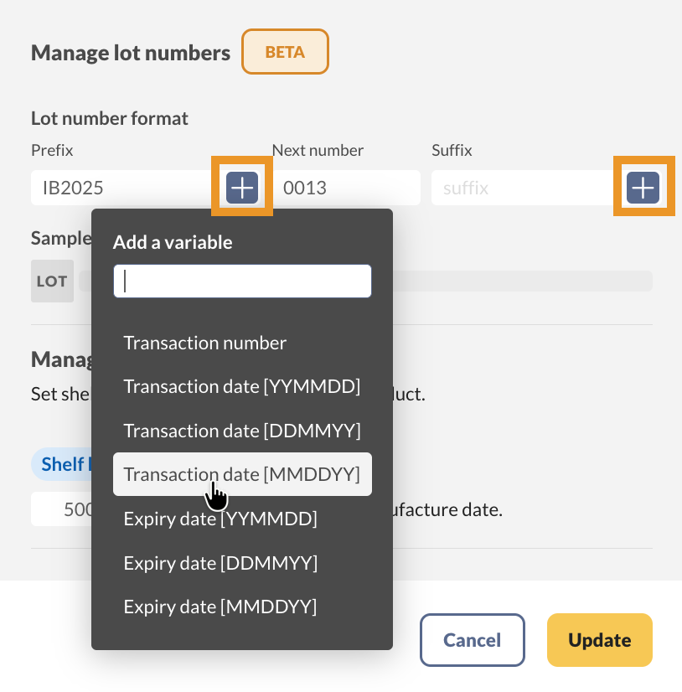Click the LOT sample label
The height and width of the screenshot is (692, 682).
pos(52,281)
